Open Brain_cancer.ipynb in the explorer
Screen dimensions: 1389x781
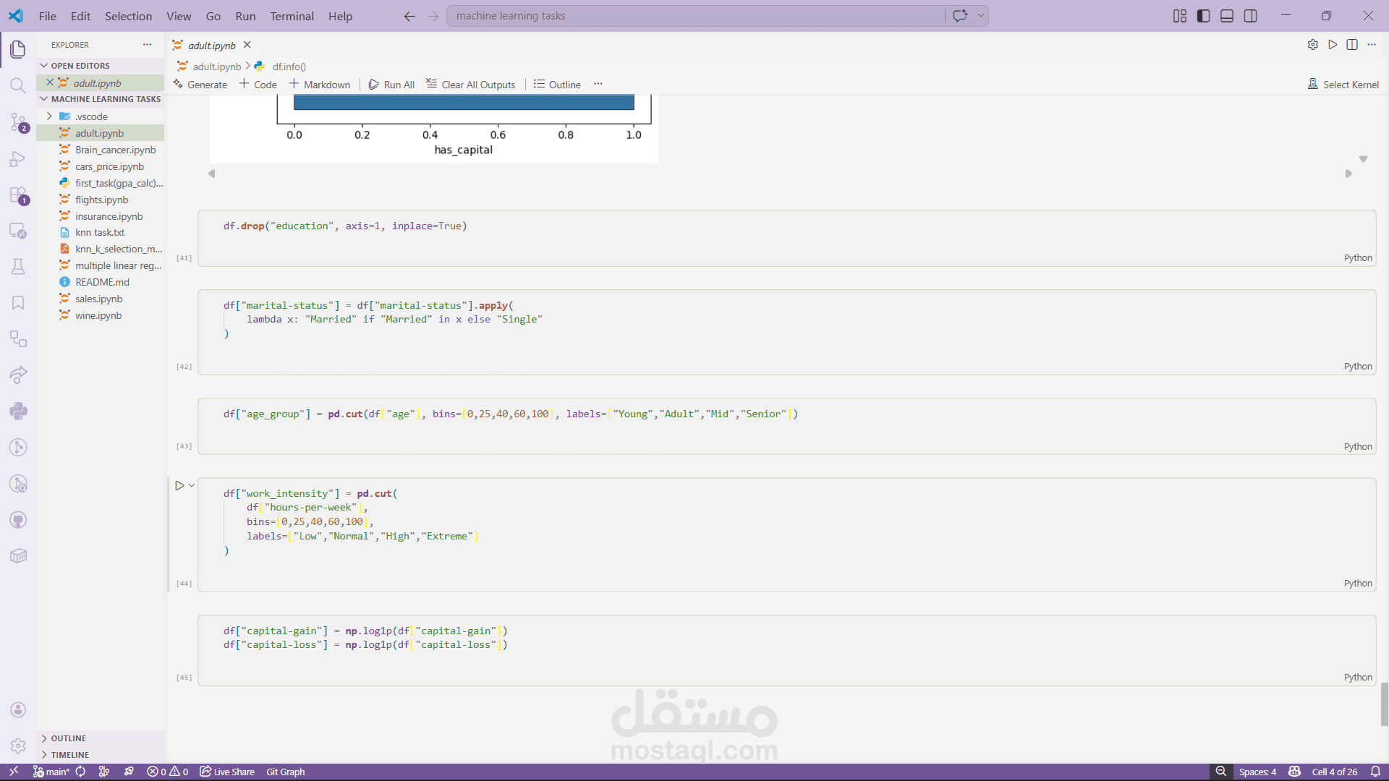[115, 150]
